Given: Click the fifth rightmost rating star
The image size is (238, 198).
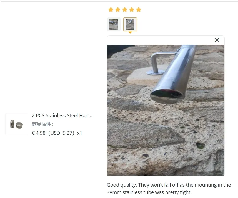Looking at the screenshot, I should coord(139,9).
